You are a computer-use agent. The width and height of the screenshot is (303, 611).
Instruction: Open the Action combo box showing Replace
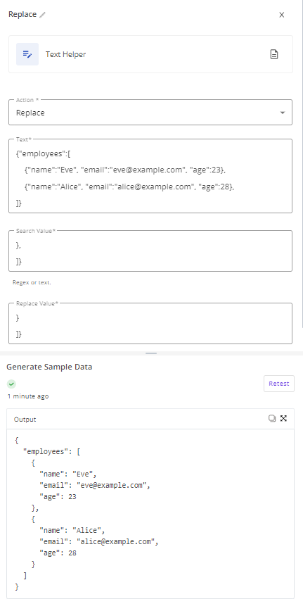pos(150,112)
